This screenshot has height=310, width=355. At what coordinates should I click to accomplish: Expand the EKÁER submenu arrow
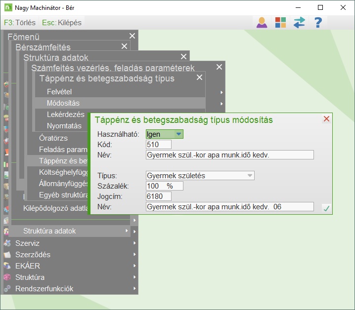pyautogui.click(x=134, y=266)
